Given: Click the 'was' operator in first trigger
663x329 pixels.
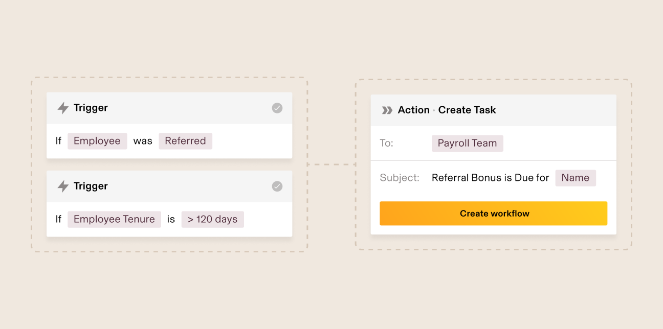Looking at the screenshot, I should (143, 141).
